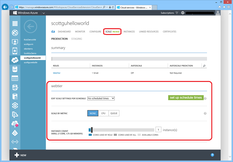This screenshot has height=162, width=233.
Task: Set Scale by Metric to CPU
Action: (103, 113)
